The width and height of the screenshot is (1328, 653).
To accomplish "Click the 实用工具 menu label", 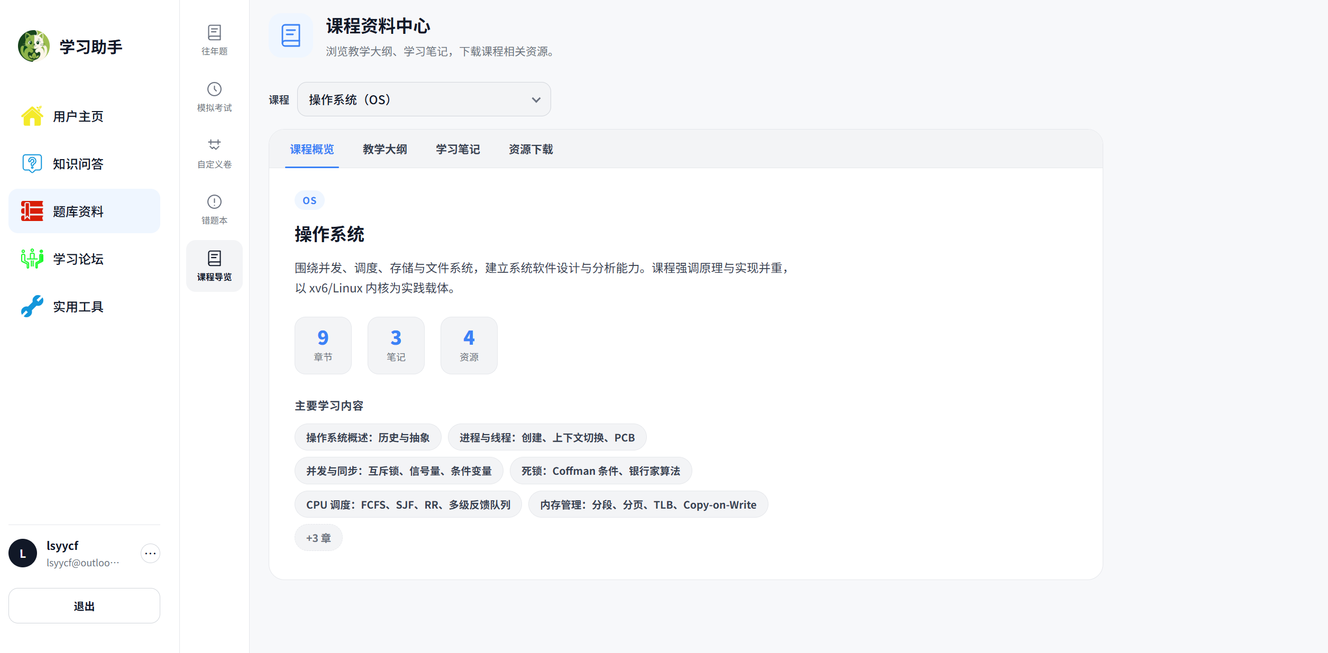I will pyautogui.click(x=78, y=307).
